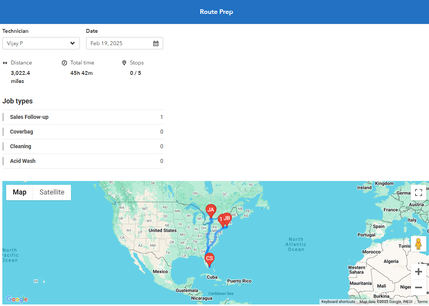This screenshot has width=429, height=306.
Task: Open the Technician dropdown
Action: click(41, 43)
